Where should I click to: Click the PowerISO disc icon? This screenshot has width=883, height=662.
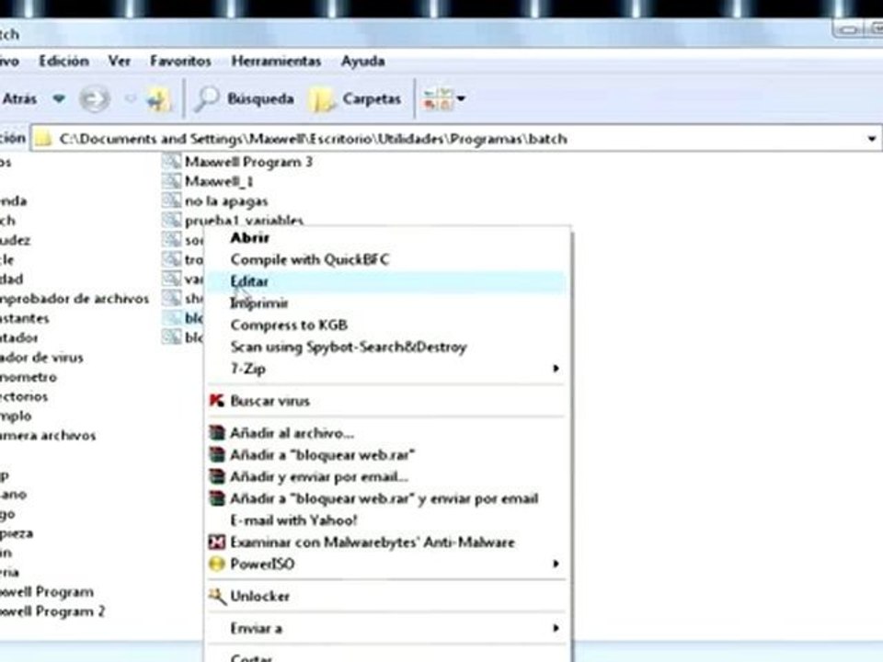[217, 564]
